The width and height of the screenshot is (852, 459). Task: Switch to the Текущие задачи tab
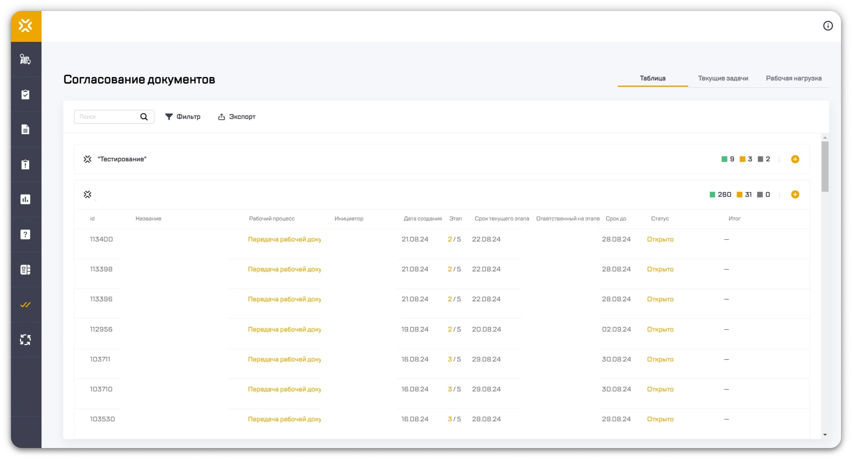click(x=723, y=79)
